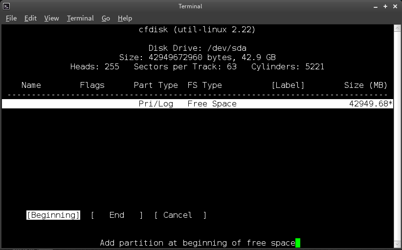Click the terminal icon in title bar
402x250 pixels.
(x=6, y=6)
